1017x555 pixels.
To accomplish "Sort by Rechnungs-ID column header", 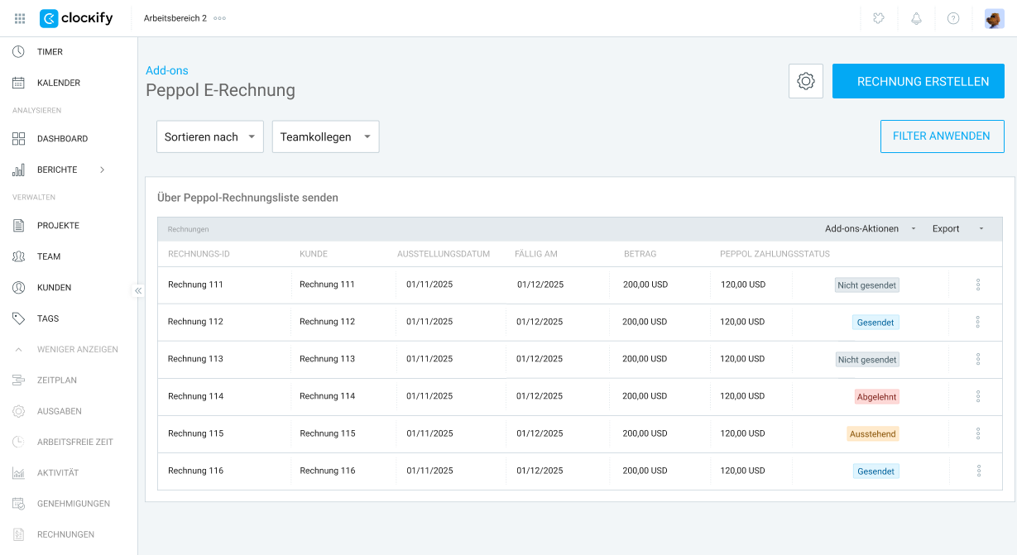I will (x=199, y=254).
